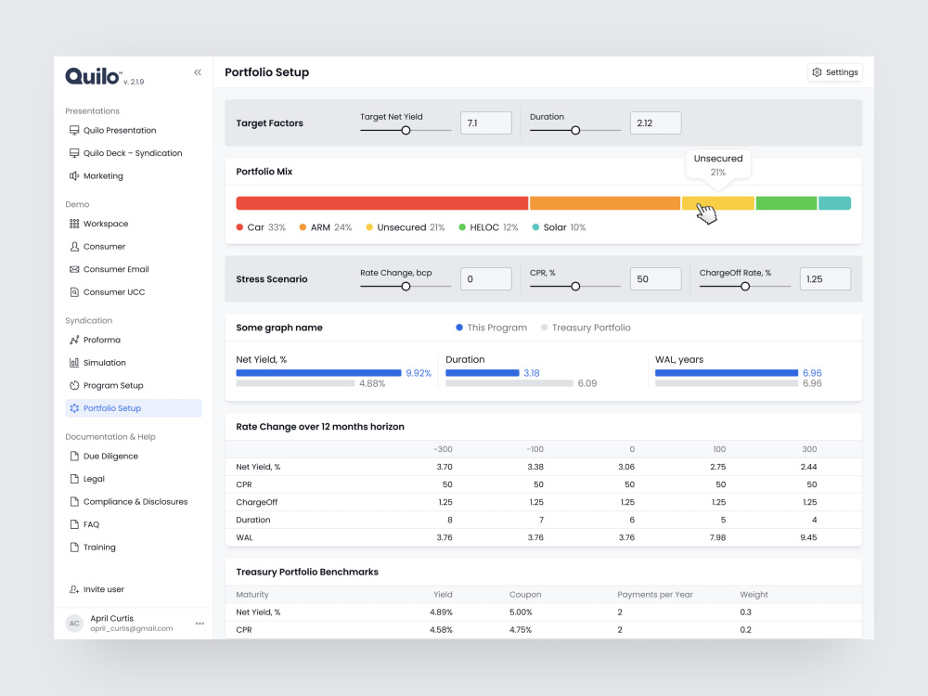Click the Duration input showing 2.12
Viewport: 928px width, 696px height.
tap(656, 123)
